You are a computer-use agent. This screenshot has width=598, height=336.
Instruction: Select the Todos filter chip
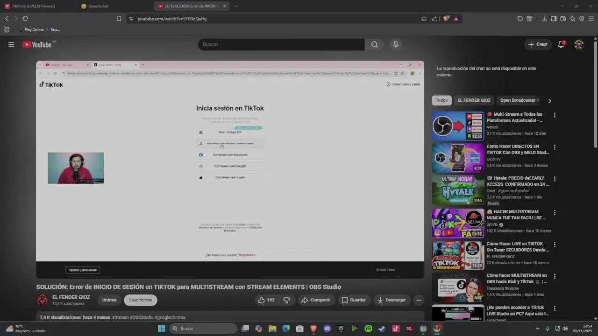tap(441, 100)
